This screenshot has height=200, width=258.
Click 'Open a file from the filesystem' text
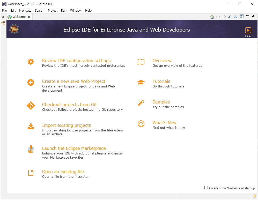coord(66,177)
